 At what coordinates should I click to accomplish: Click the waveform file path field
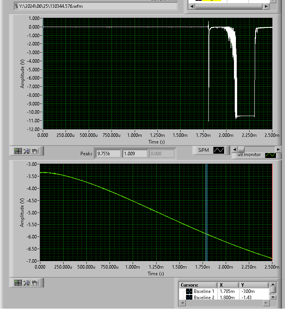coord(95,6)
